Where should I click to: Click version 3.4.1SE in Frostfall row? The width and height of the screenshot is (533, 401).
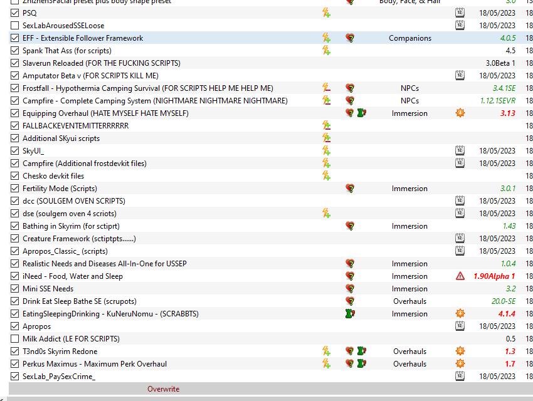(504, 88)
